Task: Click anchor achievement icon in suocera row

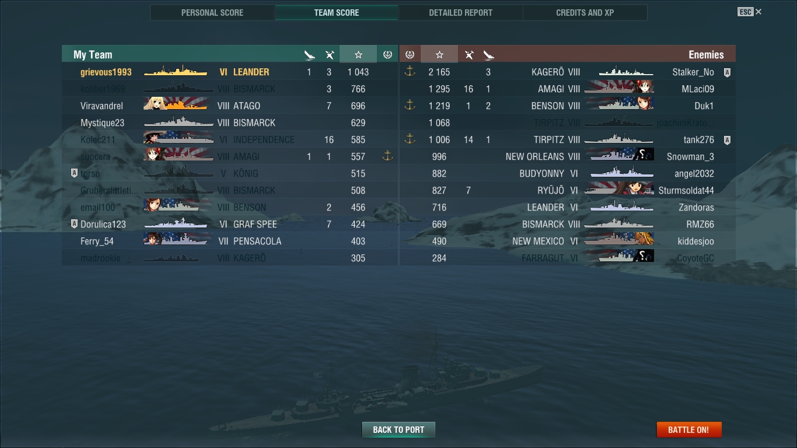Action: (387, 156)
